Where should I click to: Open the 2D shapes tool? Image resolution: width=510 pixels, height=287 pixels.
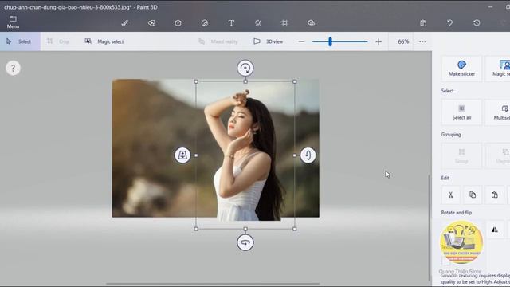click(x=151, y=23)
